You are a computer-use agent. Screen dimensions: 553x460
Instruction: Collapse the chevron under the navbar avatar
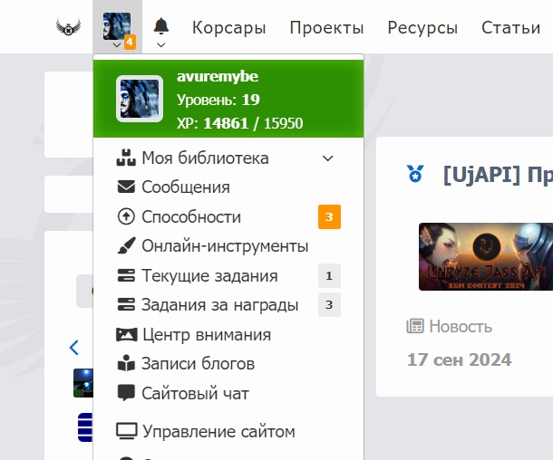pyautogui.click(x=117, y=45)
